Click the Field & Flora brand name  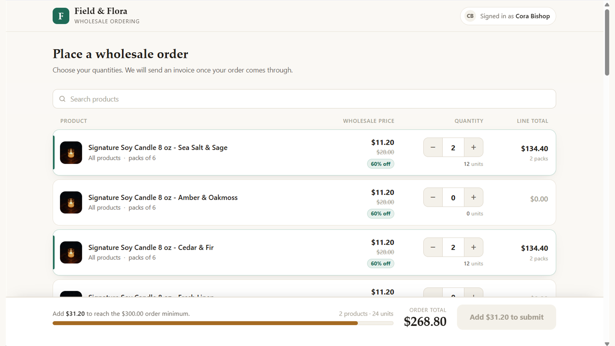[101, 11]
